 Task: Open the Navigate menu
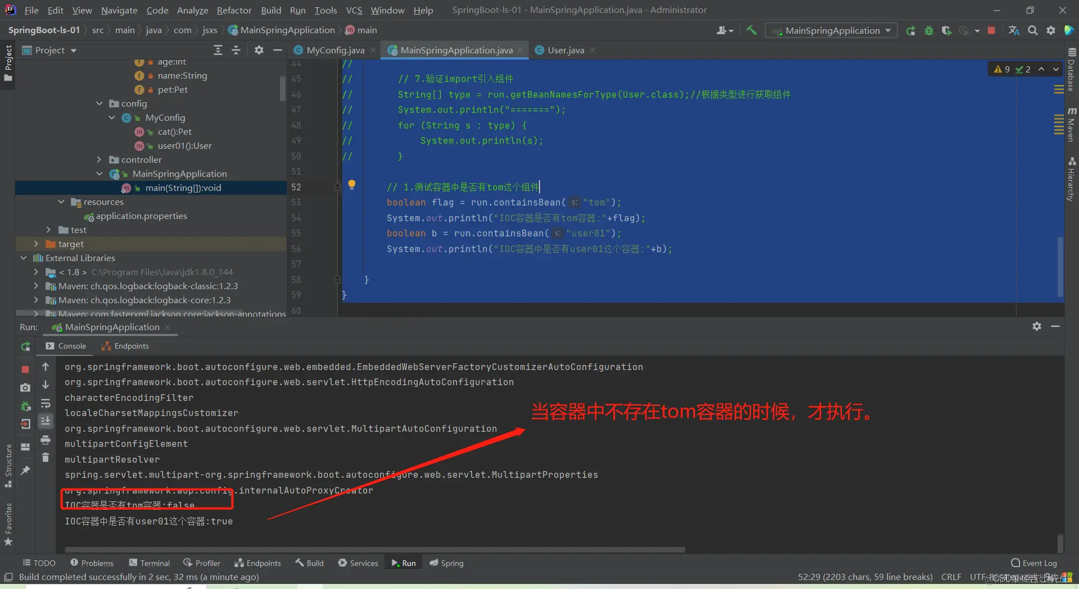[119, 10]
